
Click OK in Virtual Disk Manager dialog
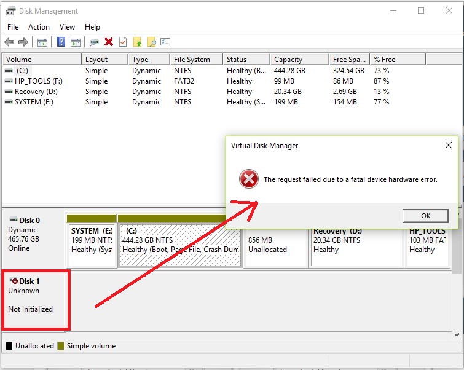click(x=425, y=216)
